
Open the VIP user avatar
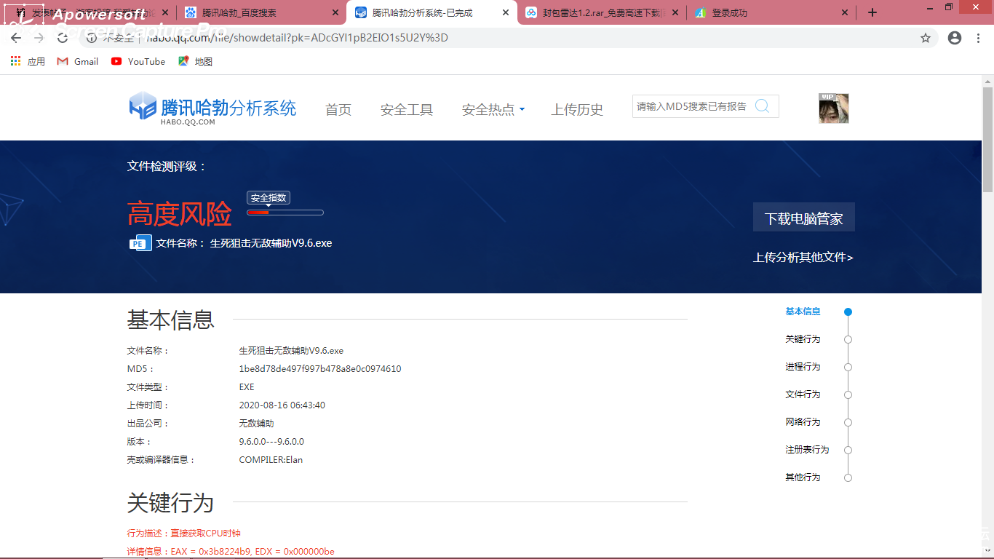point(833,108)
